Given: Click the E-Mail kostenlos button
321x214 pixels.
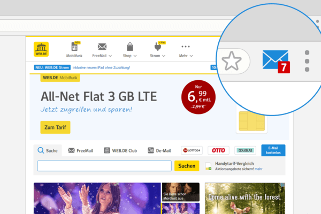Looking at the screenshot, I should tap(273, 150).
